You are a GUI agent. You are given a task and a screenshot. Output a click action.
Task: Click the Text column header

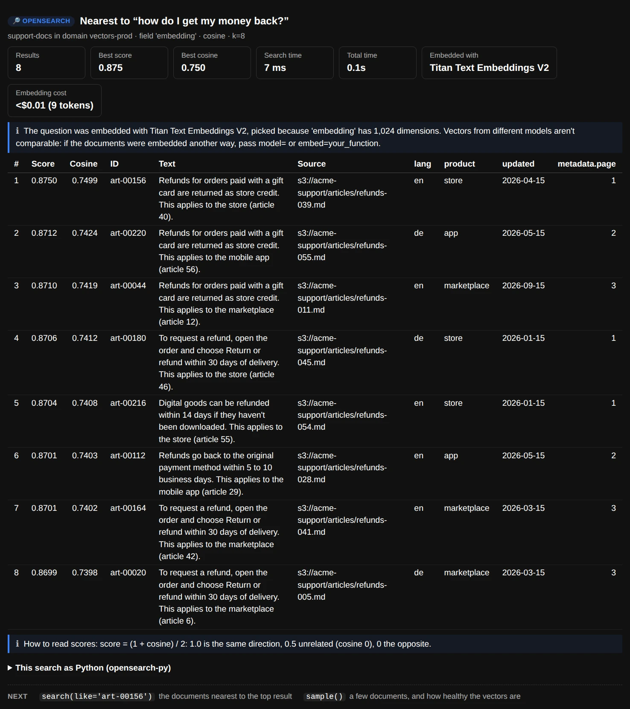(x=167, y=164)
